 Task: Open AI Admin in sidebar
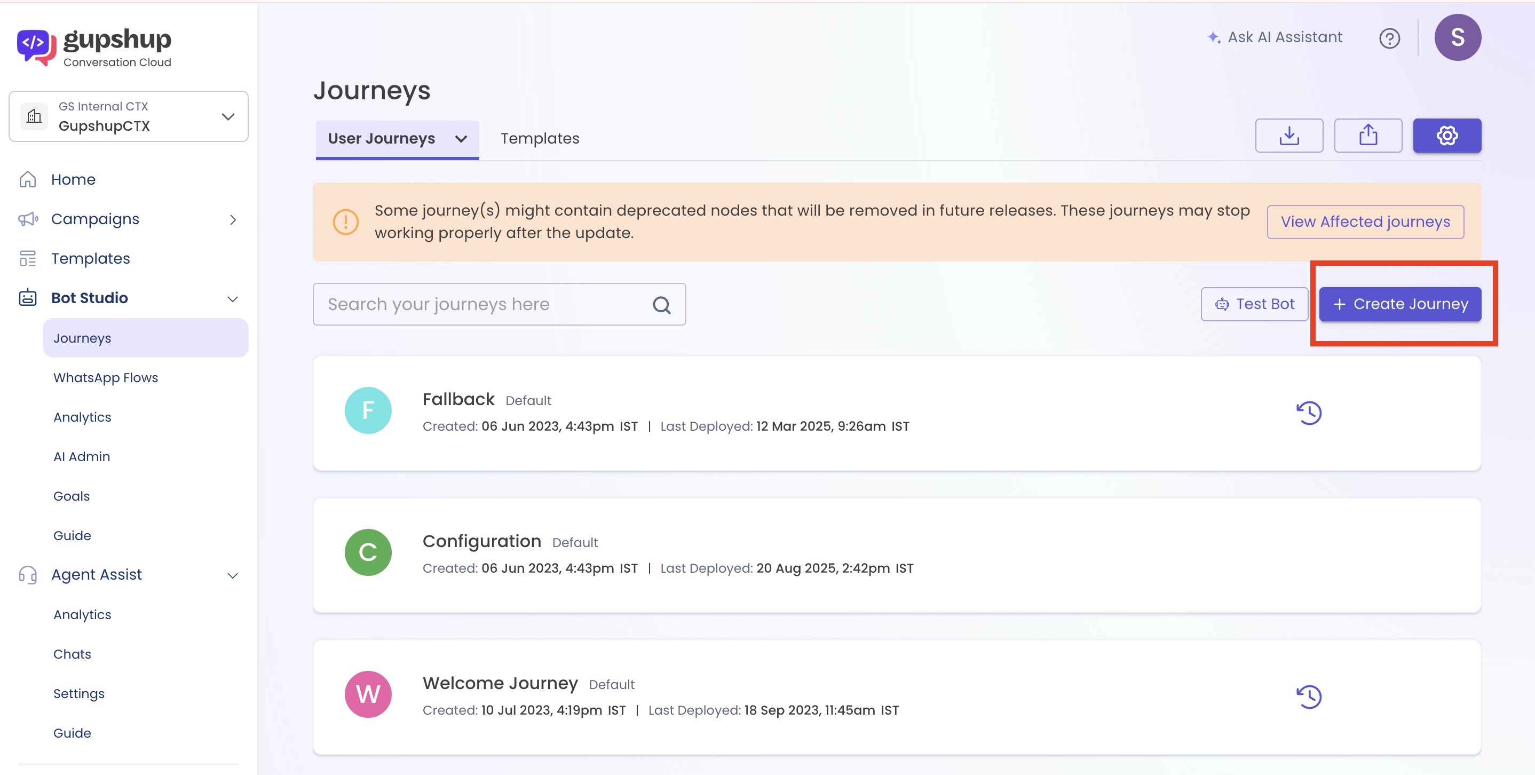pyautogui.click(x=82, y=456)
